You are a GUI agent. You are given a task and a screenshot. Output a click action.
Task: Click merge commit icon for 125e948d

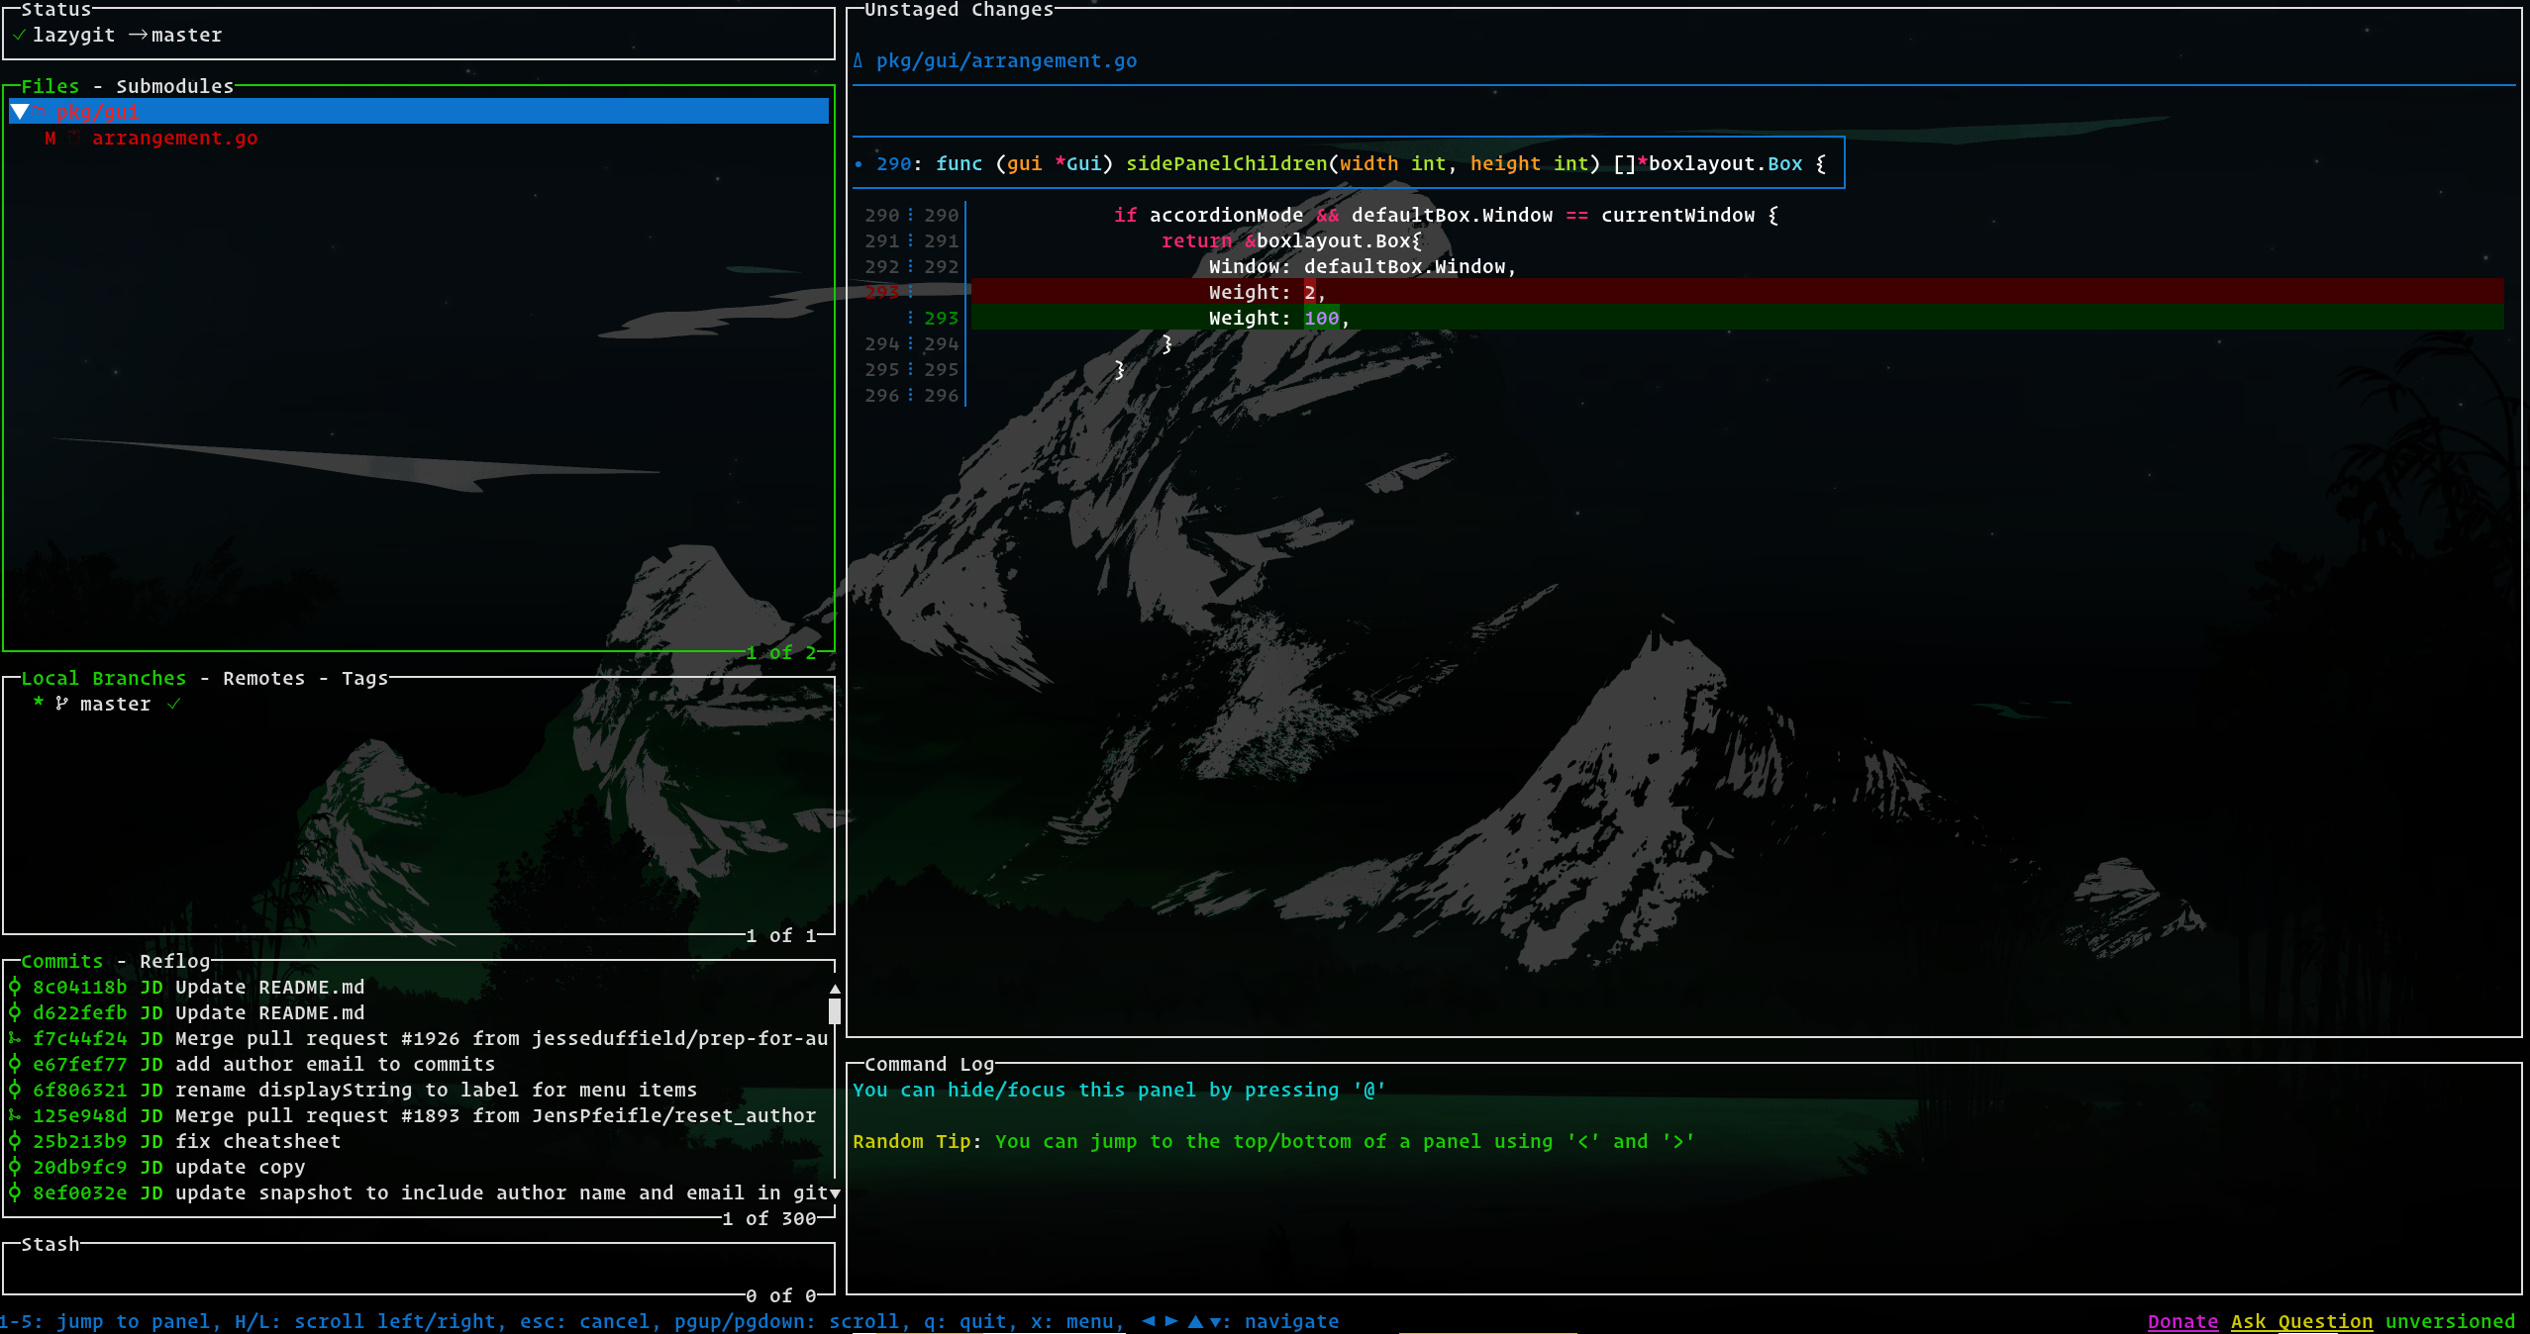coord(15,1115)
